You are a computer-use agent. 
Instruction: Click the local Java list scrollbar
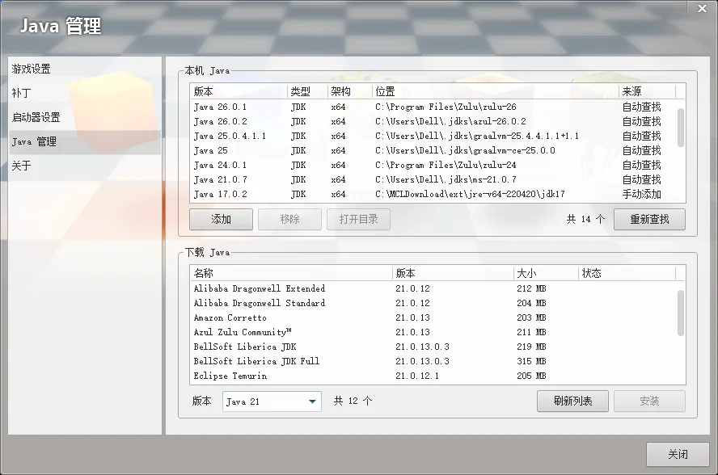tap(681, 128)
